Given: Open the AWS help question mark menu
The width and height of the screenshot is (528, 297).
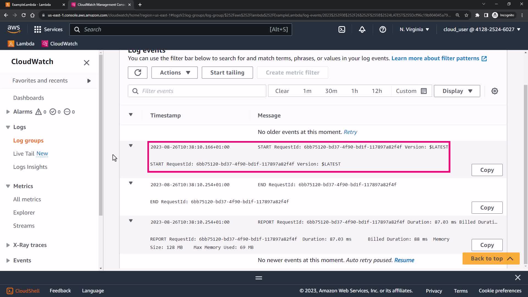Looking at the screenshot, I should coord(383,29).
